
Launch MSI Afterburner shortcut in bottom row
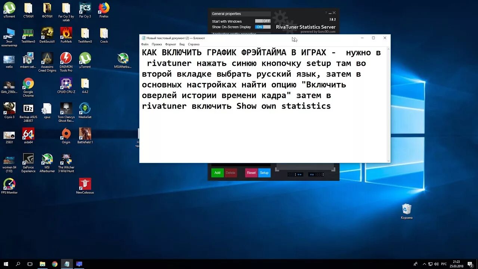pos(47,163)
